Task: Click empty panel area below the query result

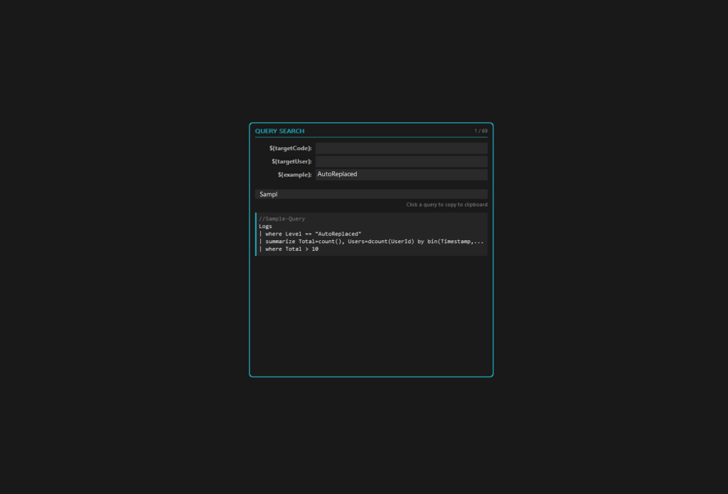Action: point(370,313)
